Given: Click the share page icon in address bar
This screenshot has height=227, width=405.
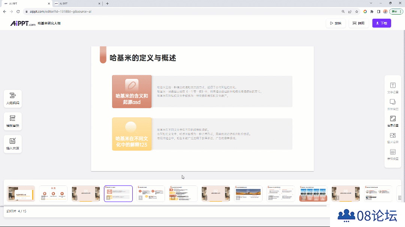Looking at the screenshot, I should coord(350,12).
